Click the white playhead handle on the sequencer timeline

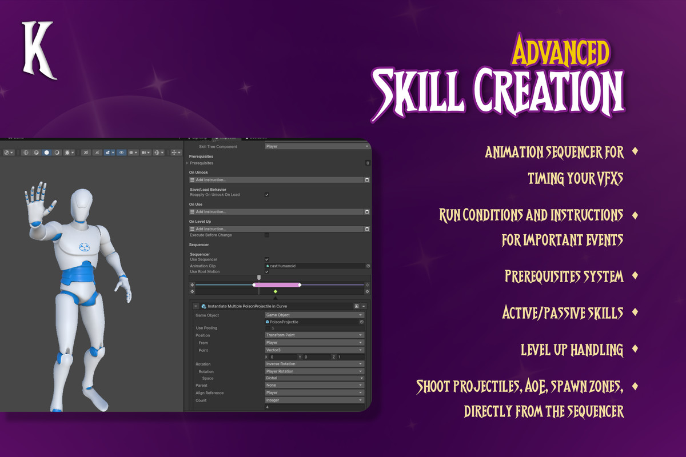[x=259, y=278]
